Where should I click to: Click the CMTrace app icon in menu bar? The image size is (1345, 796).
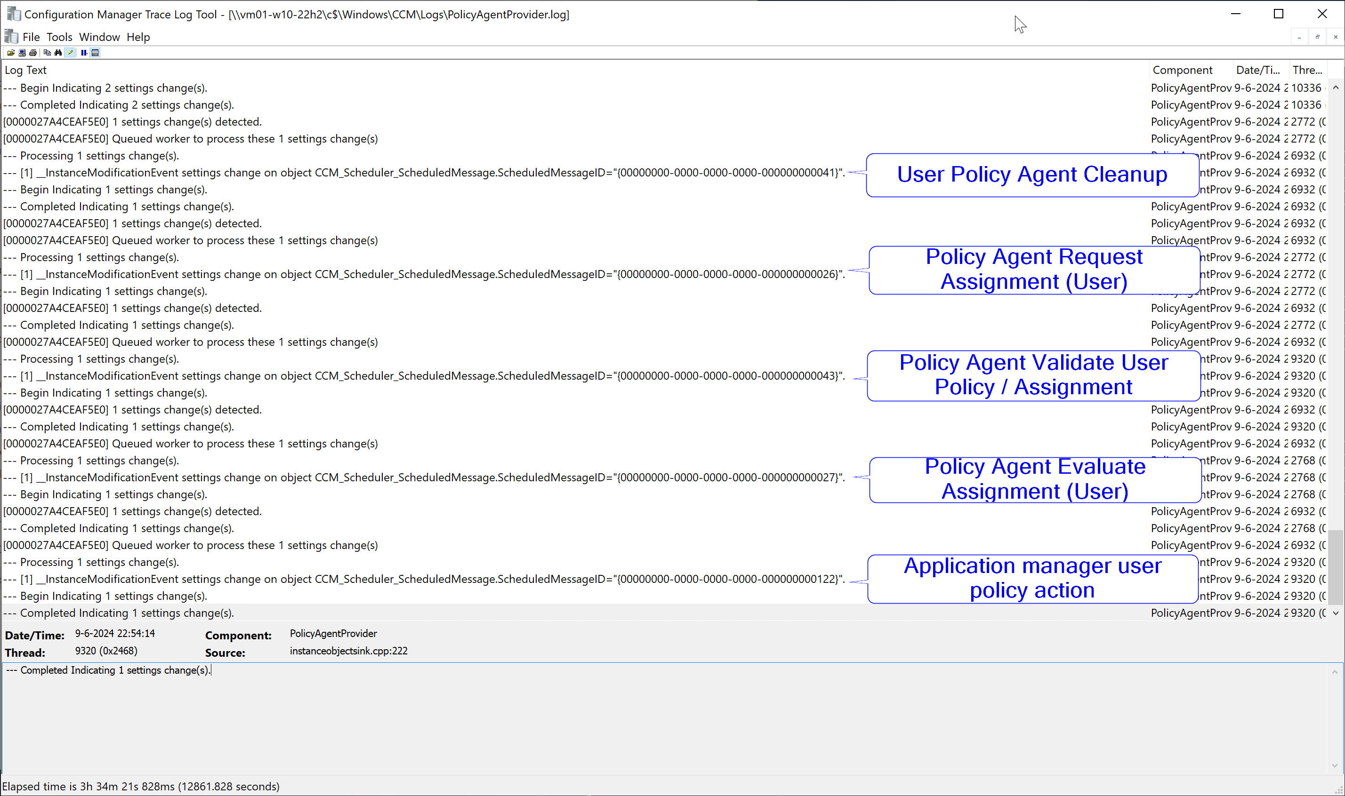[x=11, y=37]
